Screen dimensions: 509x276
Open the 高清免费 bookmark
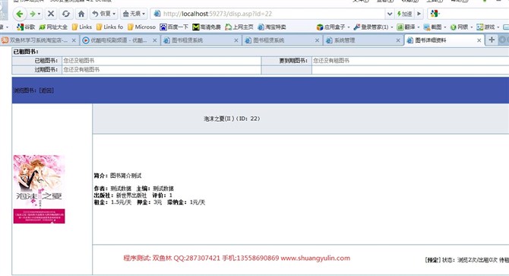pos(207,27)
